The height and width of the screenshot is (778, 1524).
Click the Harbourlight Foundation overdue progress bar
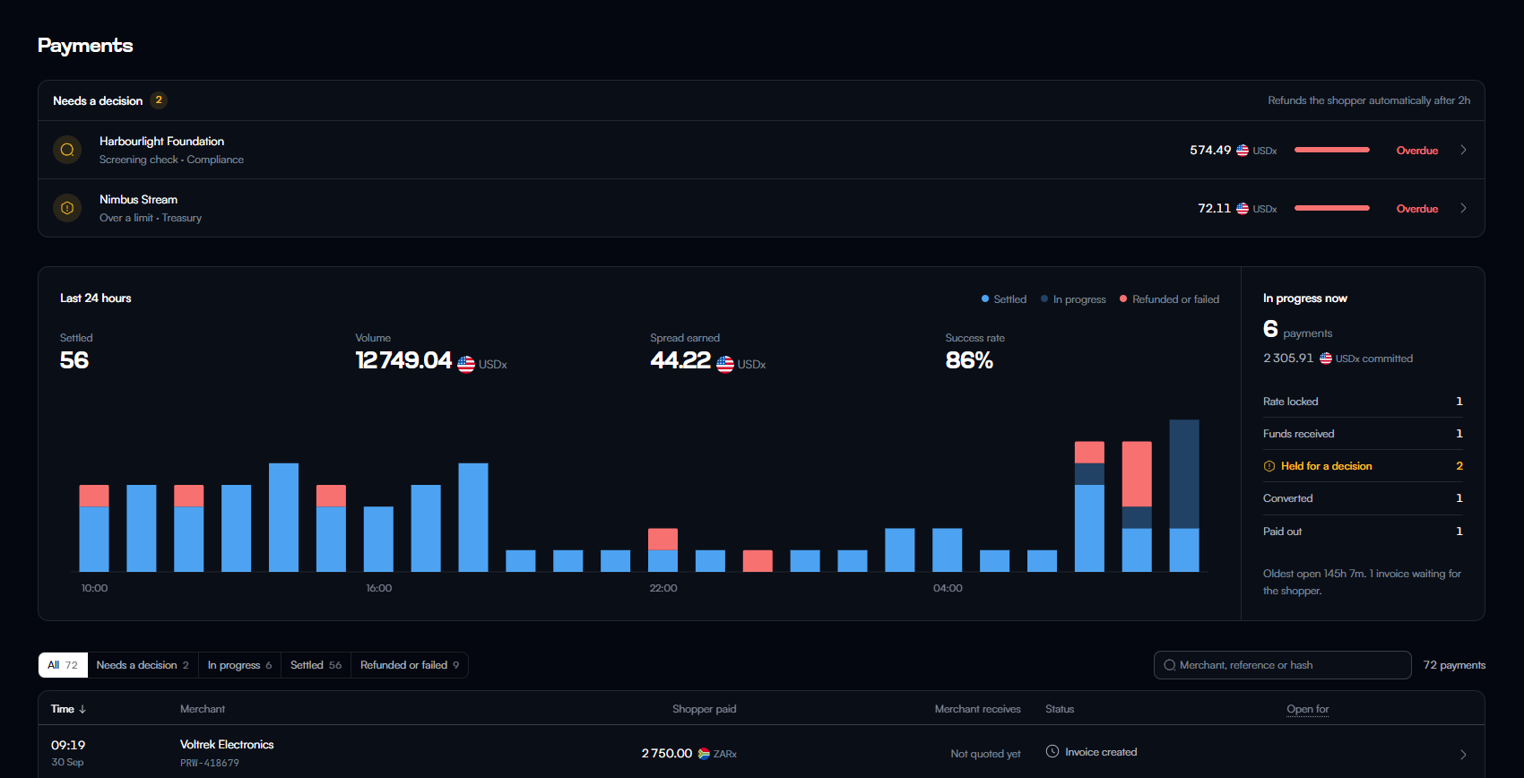click(1332, 150)
